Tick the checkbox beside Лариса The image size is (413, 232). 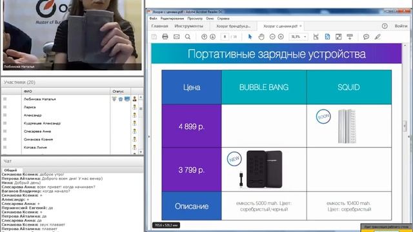coord(5,107)
